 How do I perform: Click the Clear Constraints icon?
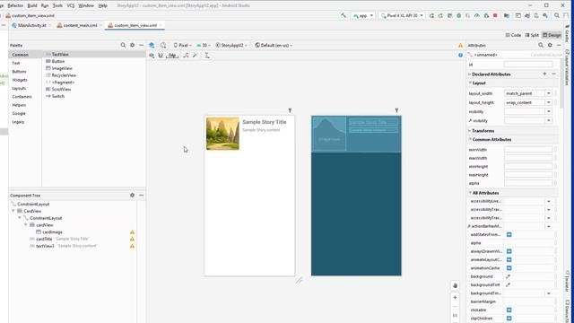tap(186, 56)
